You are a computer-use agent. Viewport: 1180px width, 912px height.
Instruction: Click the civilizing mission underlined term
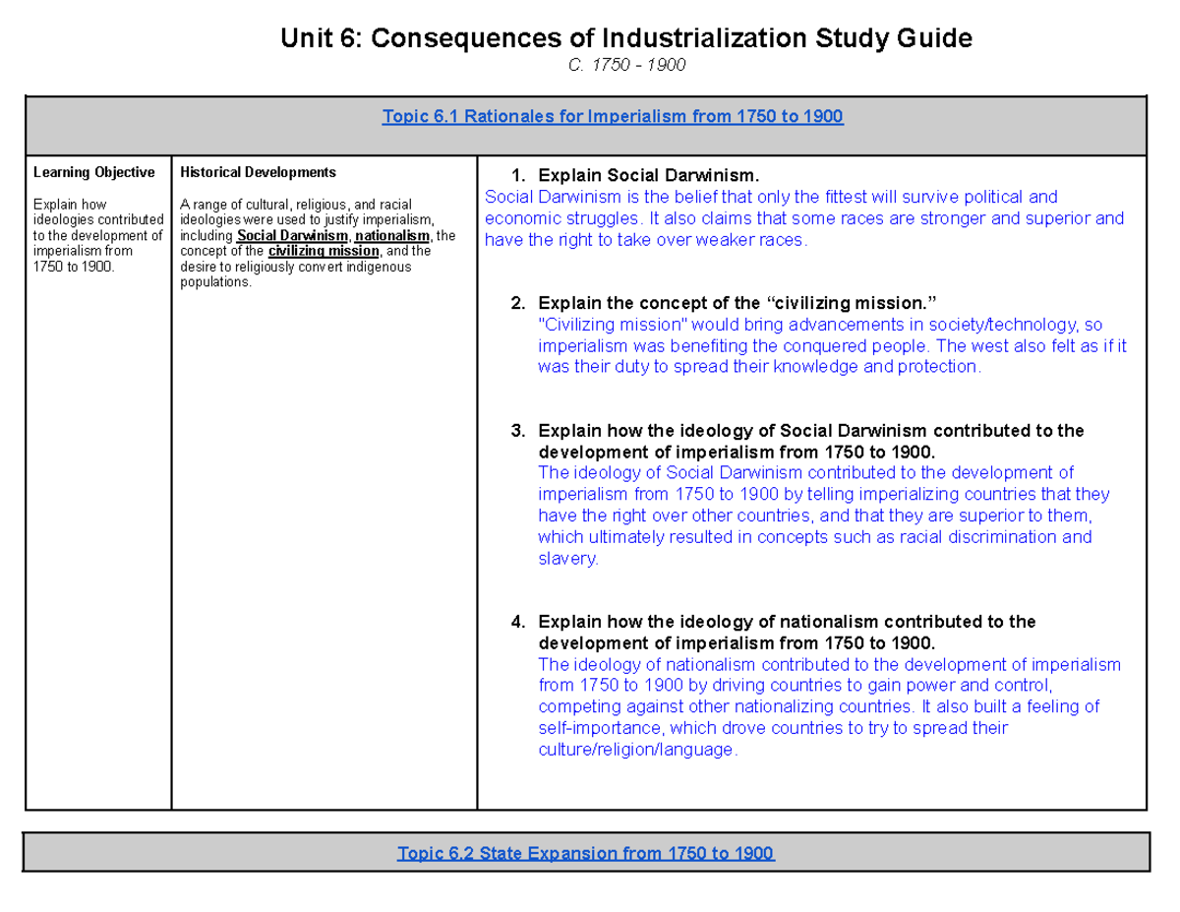(324, 250)
